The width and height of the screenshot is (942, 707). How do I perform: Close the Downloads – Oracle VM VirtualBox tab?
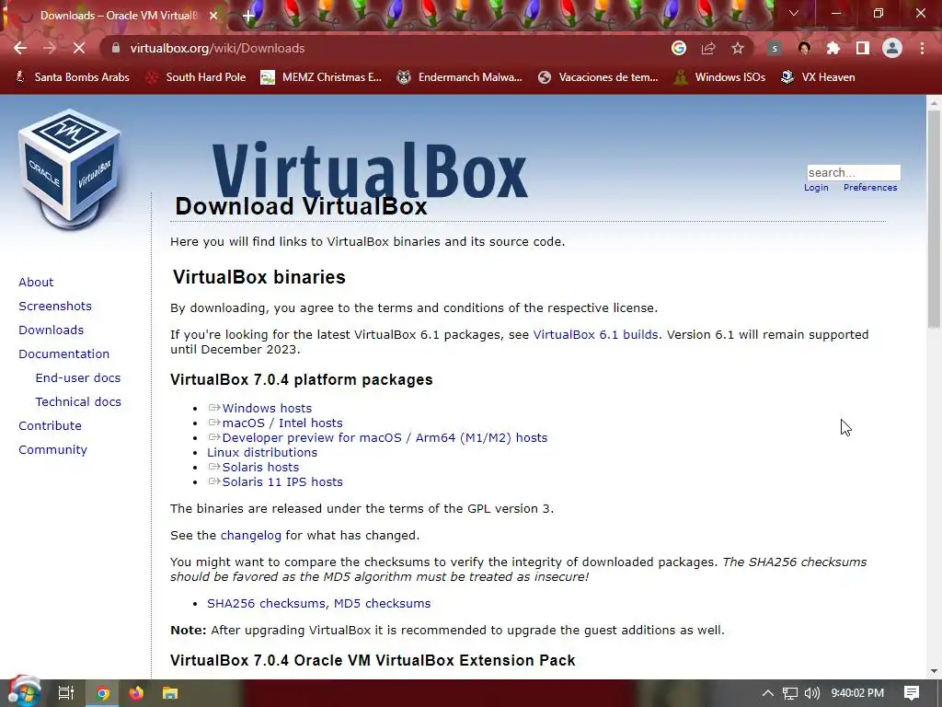[x=213, y=16]
